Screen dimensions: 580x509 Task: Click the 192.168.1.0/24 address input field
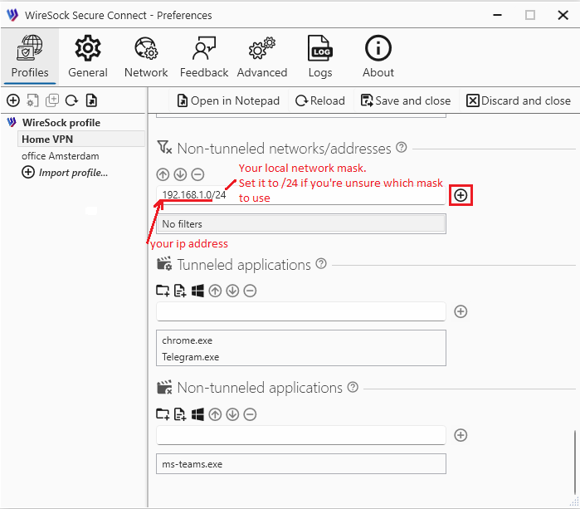(x=300, y=195)
